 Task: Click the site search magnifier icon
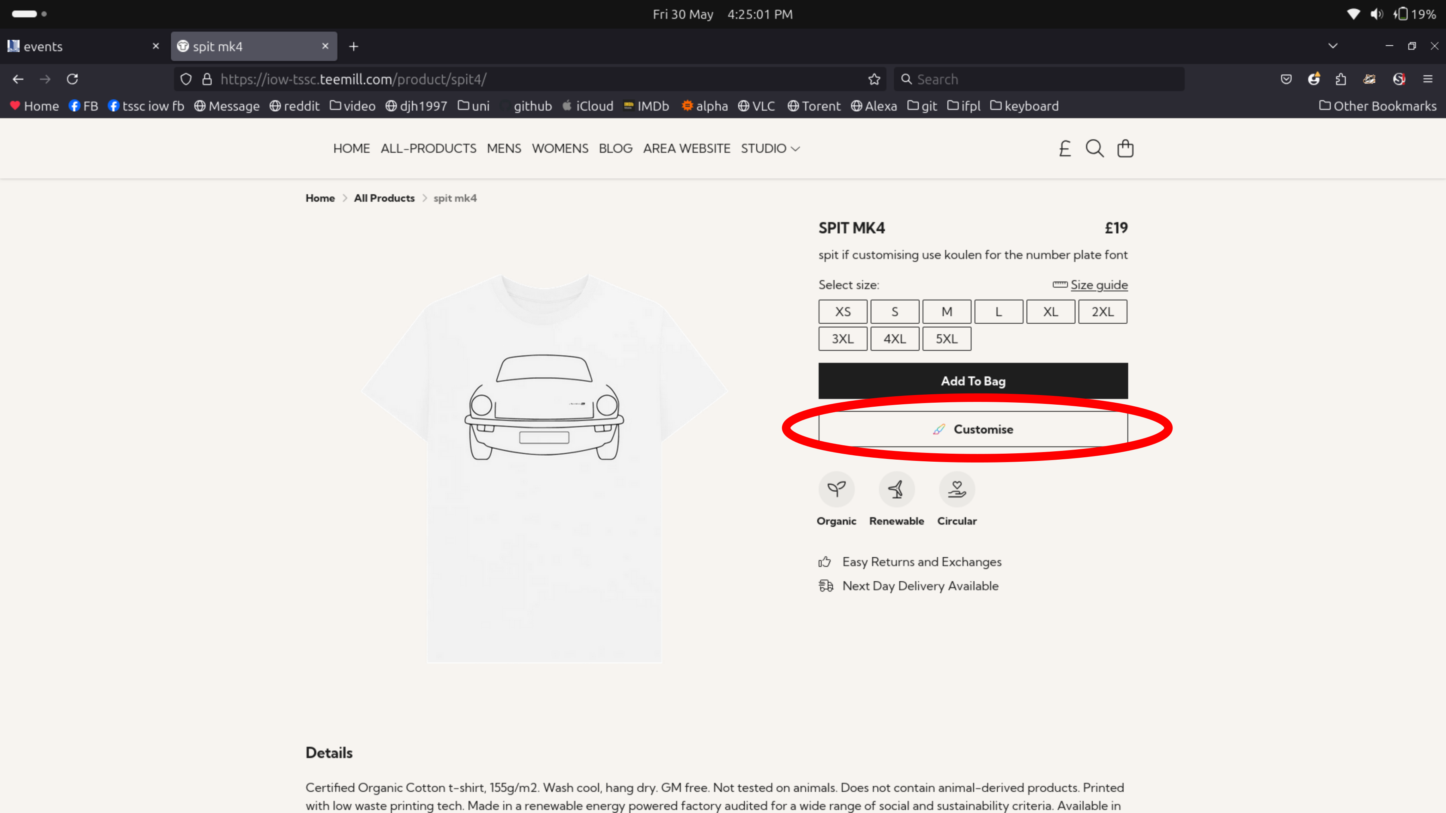click(x=1095, y=149)
